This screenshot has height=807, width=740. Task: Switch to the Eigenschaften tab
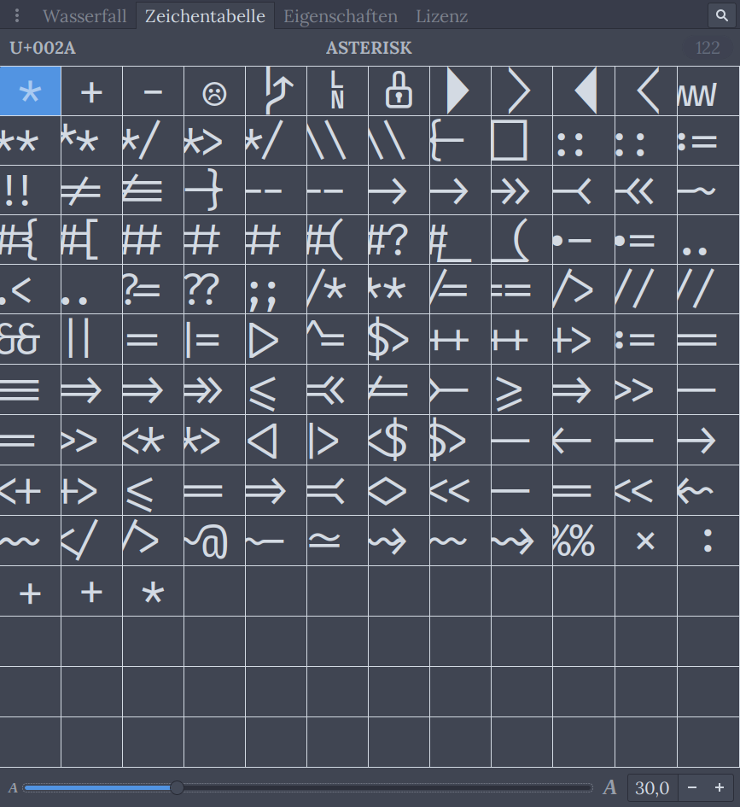(x=339, y=15)
